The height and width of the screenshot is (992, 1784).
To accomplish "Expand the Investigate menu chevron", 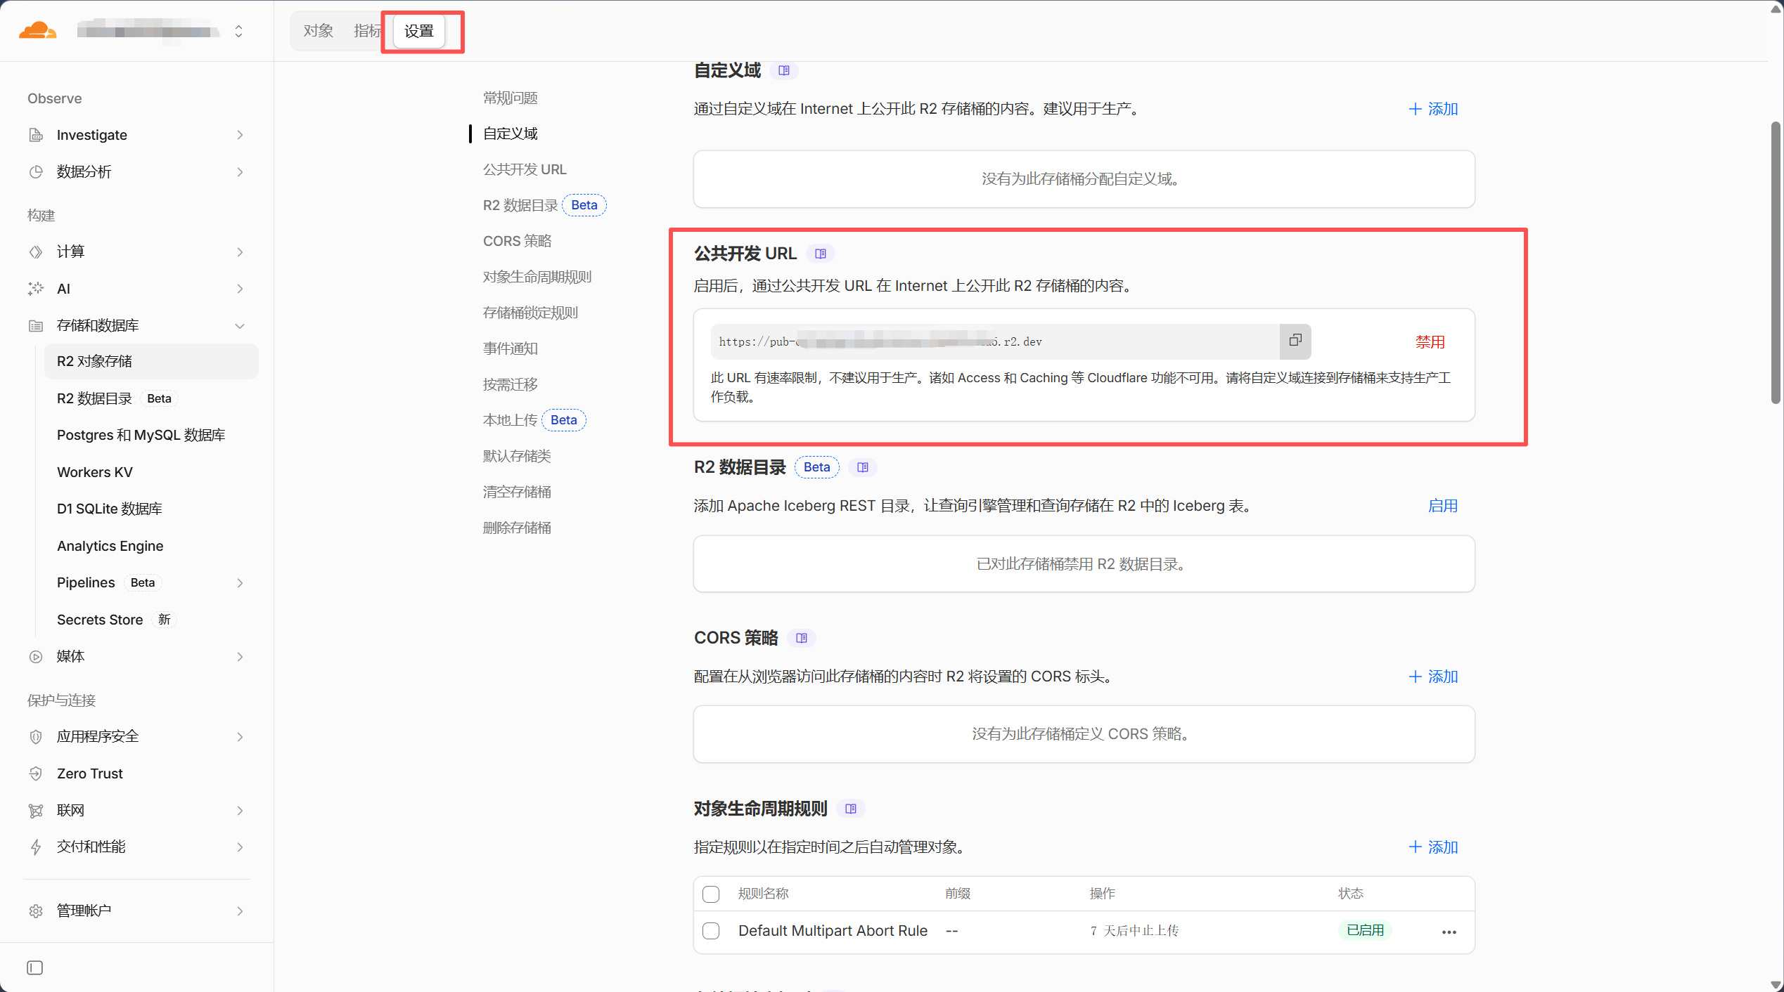I will [240, 135].
